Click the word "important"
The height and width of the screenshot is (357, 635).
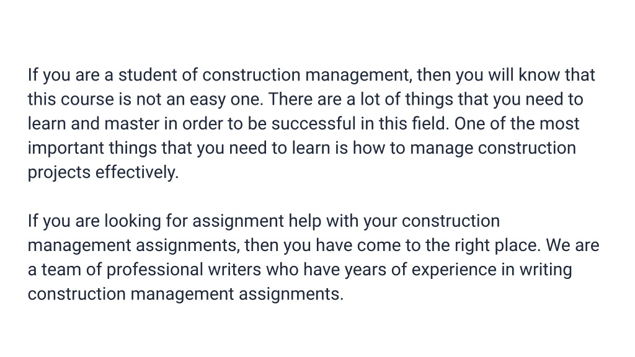pyautogui.click(x=66, y=148)
